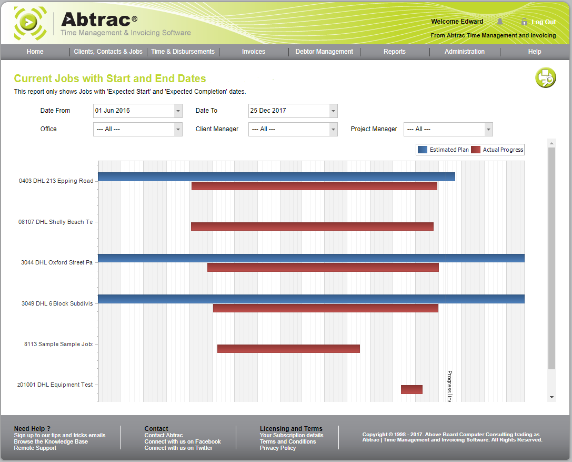Screen dimensions: 572x462
Task: Open the Reports menu
Action: coord(395,52)
